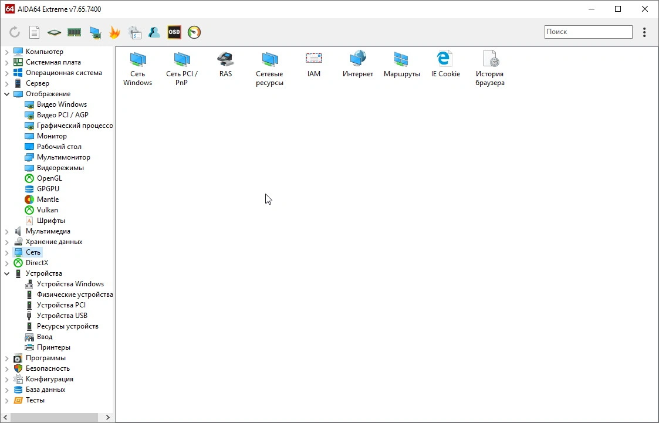The height and width of the screenshot is (423, 659).
Task: Collapse the Устройства tree node
Action: coord(6,273)
